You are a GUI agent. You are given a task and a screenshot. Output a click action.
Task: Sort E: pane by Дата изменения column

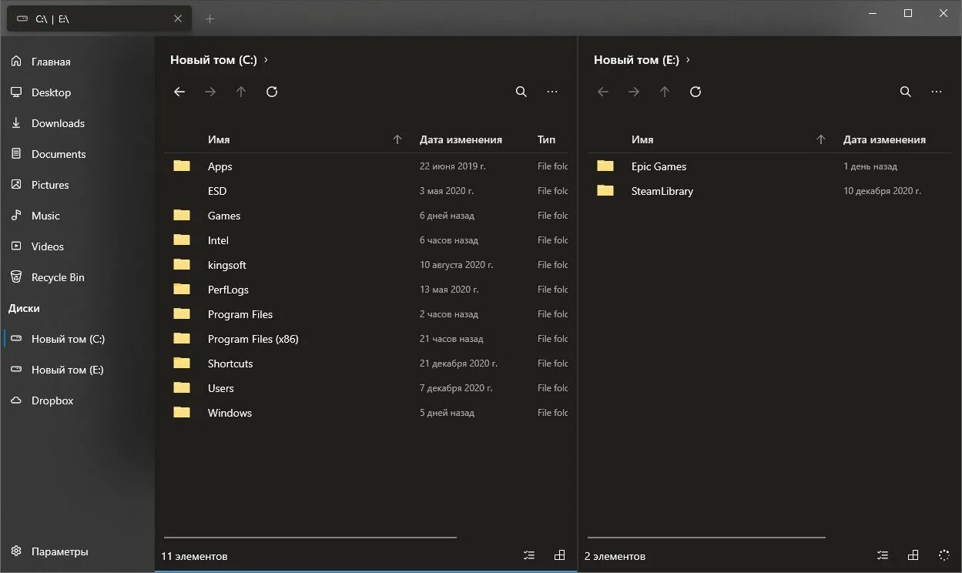(884, 139)
